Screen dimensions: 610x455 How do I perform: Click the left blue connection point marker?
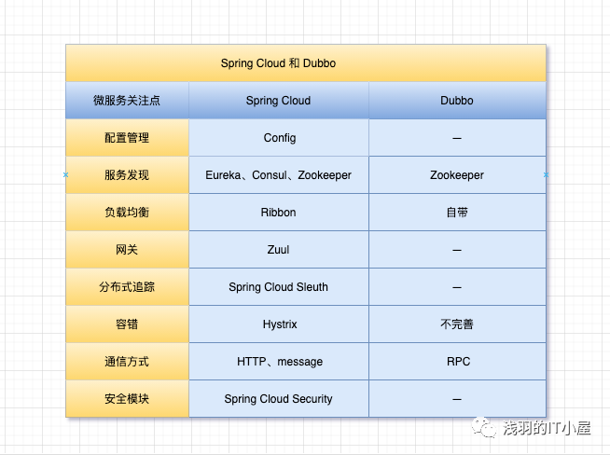click(65, 175)
